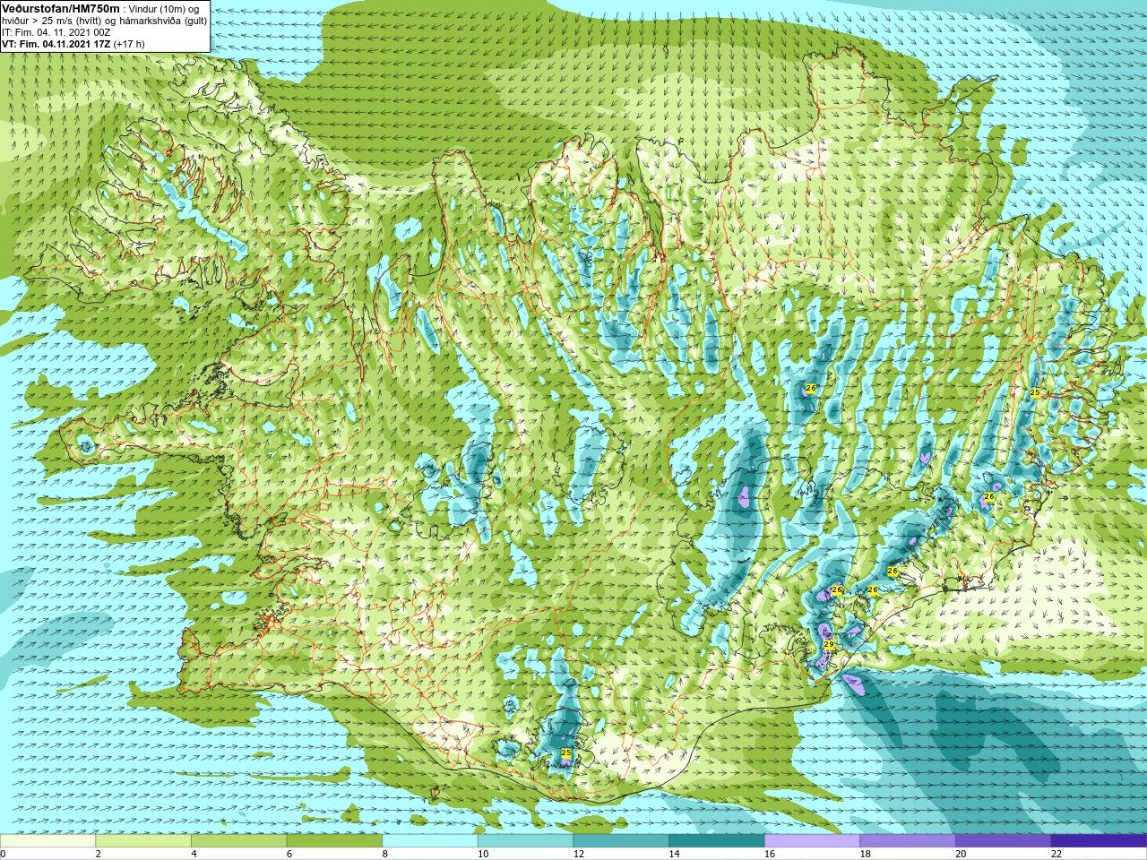Select the 6–8 m/s dark green legend swatch
1147x860 pixels.
(x=334, y=841)
